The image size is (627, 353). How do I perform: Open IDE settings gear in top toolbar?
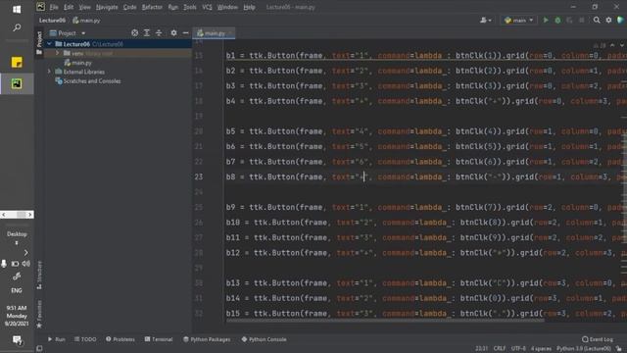[x=608, y=20]
